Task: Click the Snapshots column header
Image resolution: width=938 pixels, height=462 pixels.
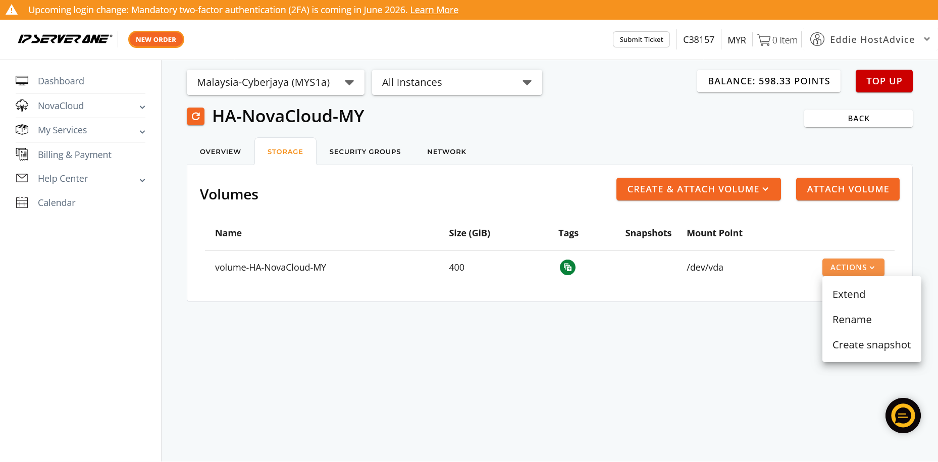Action: click(x=648, y=233)
